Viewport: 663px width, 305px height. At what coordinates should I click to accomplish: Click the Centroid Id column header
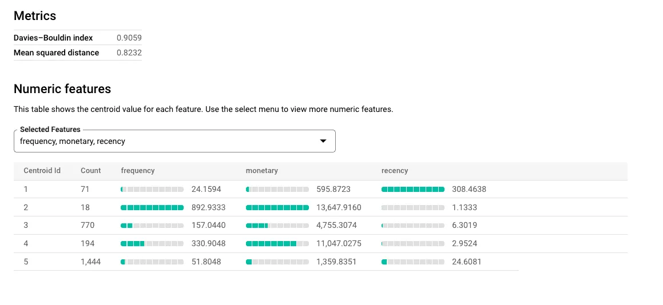[x=42, y=171]
